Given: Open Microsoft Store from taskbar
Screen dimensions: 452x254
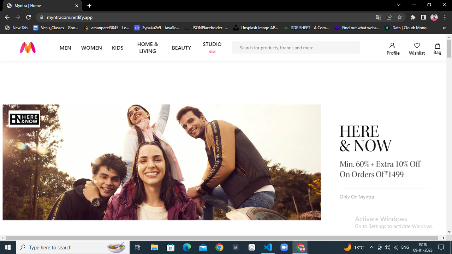Looking at the screenshot, I should pyautogui.click(x=171, y=247).
